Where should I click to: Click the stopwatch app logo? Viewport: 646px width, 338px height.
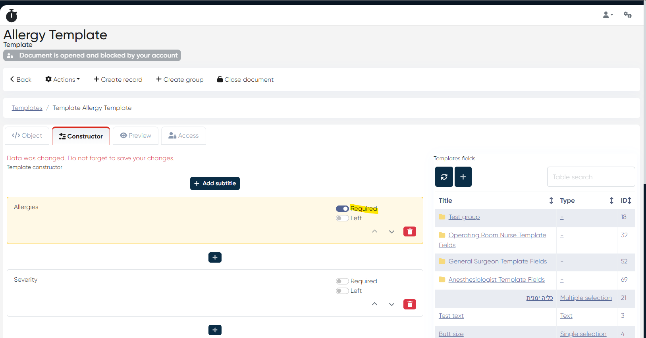(12, 15)
